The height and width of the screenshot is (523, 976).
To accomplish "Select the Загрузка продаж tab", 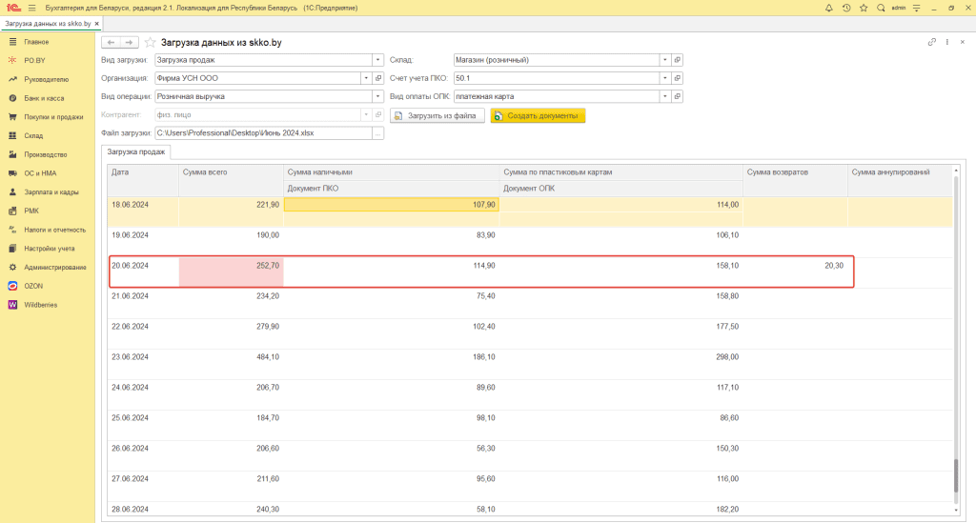I will coord(136,151).
